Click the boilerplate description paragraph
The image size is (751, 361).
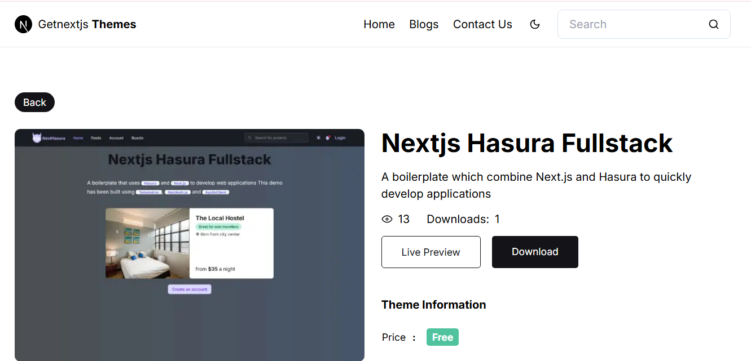click(x=537, y=185)
